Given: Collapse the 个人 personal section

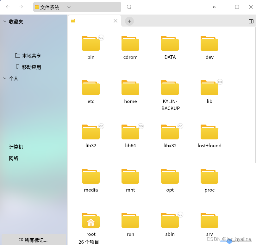Looking at the screenshot, I should click(x=4, y=78).
